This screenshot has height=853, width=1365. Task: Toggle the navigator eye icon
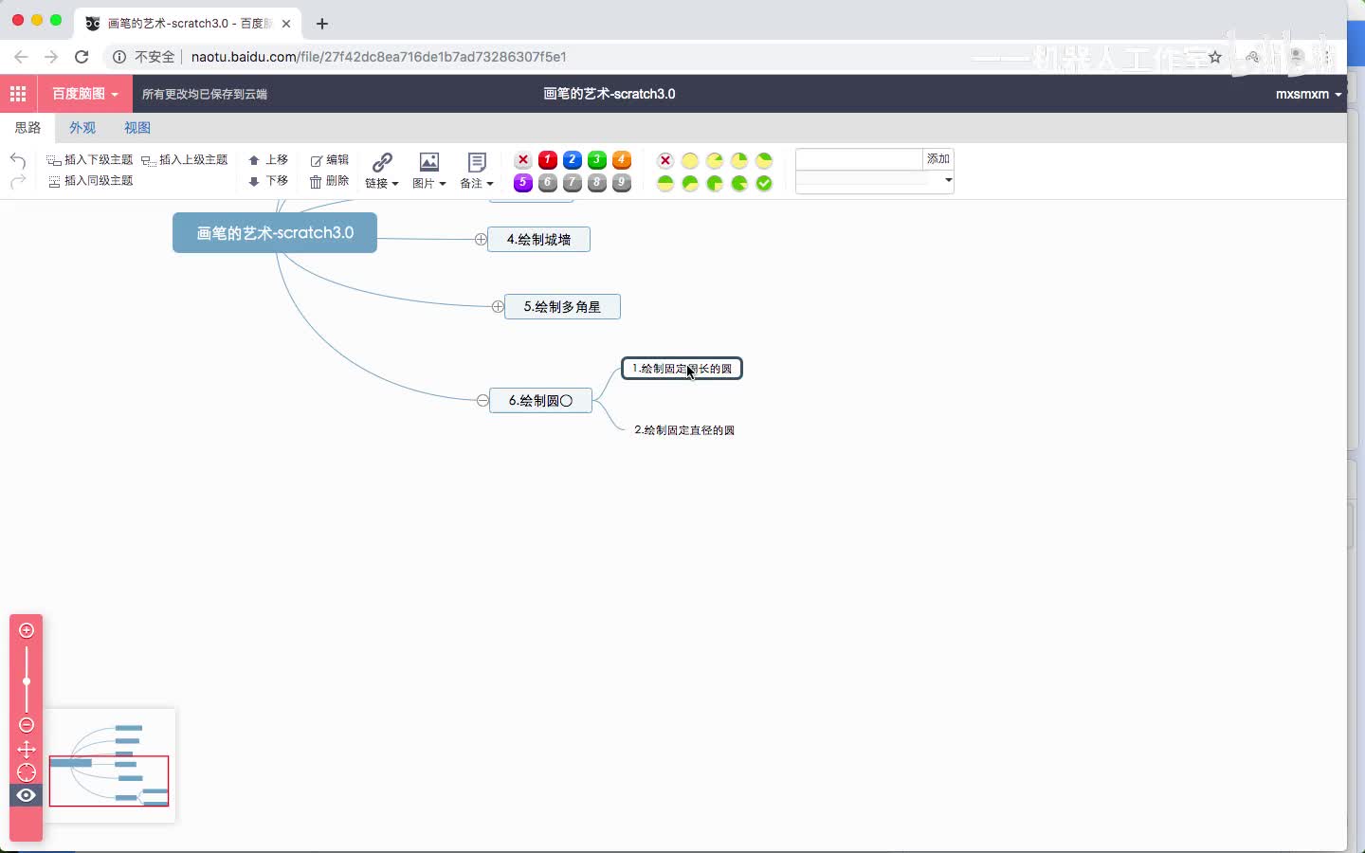27,795
